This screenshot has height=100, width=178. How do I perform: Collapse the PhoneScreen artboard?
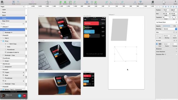tap(1, 58)
